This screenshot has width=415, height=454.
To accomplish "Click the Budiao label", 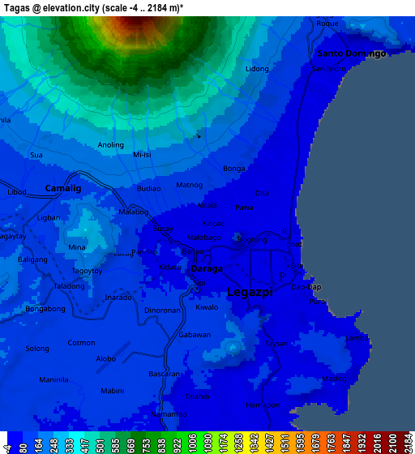I will pos(148,188).
